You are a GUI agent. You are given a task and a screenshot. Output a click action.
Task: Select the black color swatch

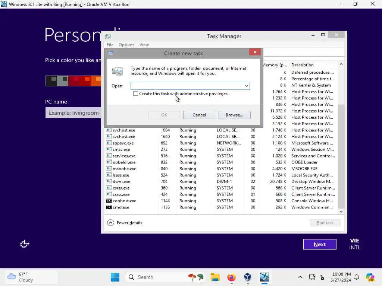pos(51,81)
